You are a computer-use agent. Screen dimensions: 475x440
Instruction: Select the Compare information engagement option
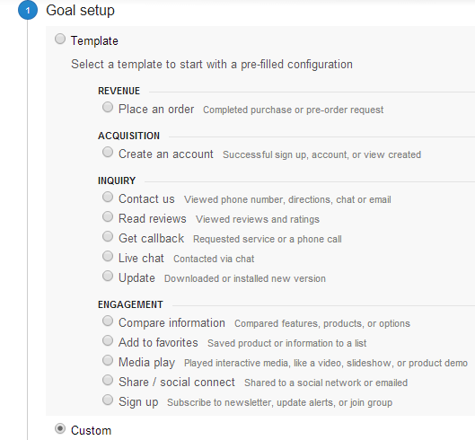[108, 321]
